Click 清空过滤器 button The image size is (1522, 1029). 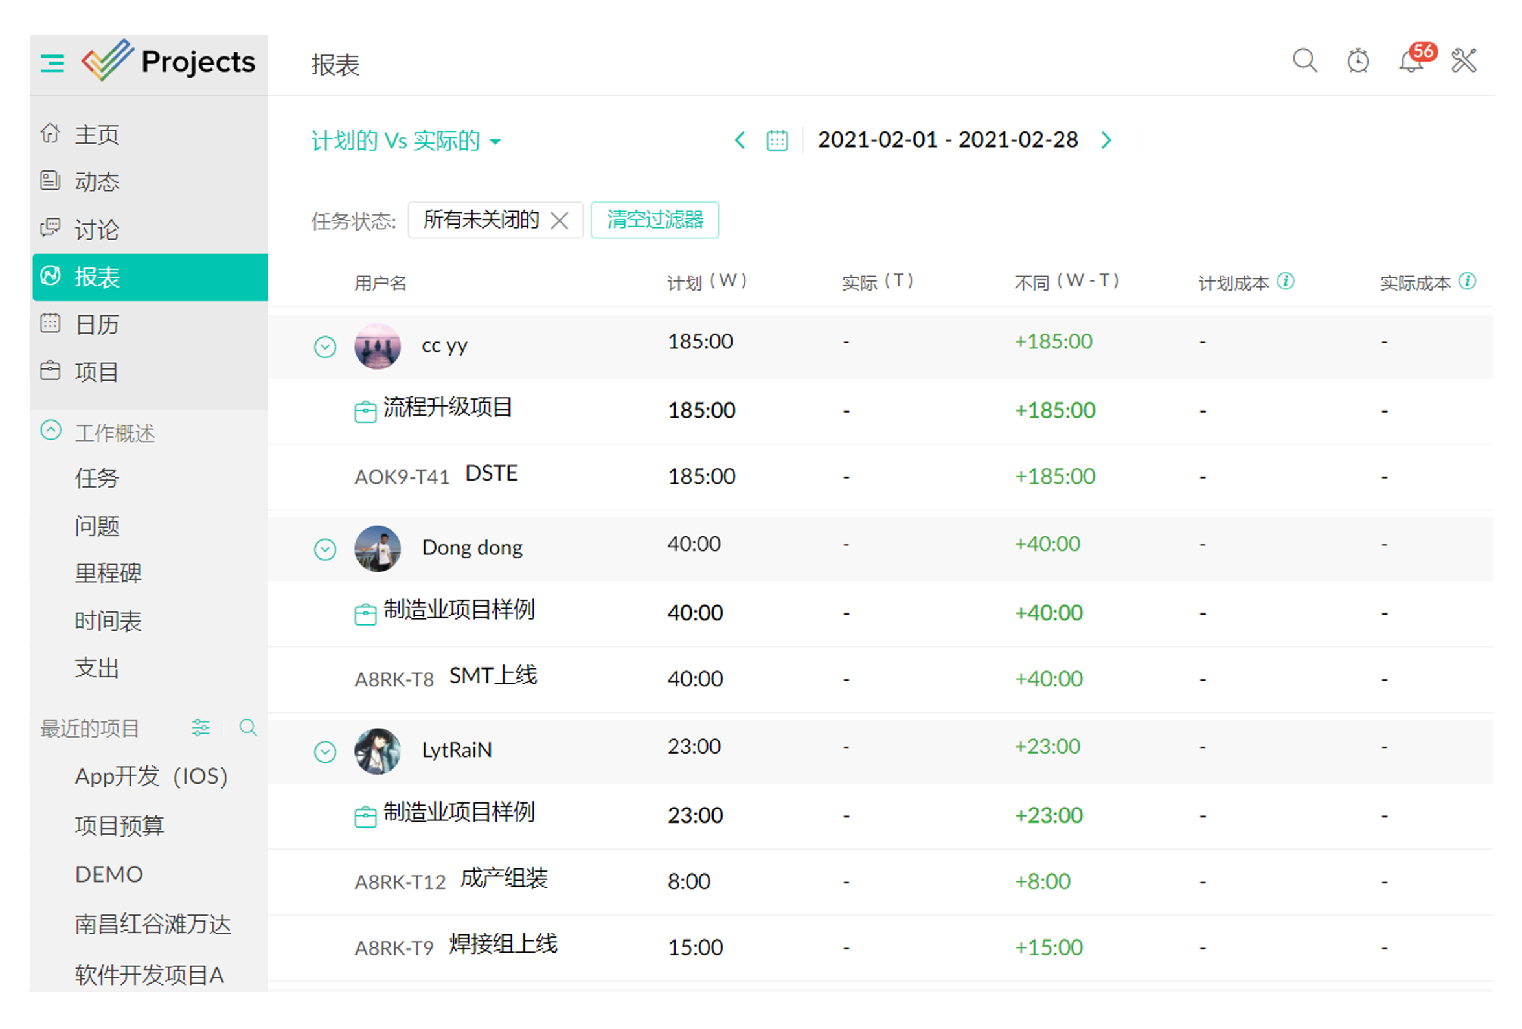click(x=654, y=220)
